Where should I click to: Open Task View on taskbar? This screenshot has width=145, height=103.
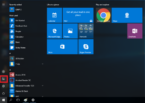[18, 100]
